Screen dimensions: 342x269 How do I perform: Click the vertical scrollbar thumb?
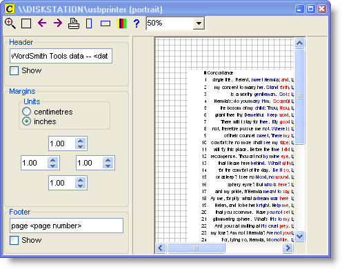(299, 97)
